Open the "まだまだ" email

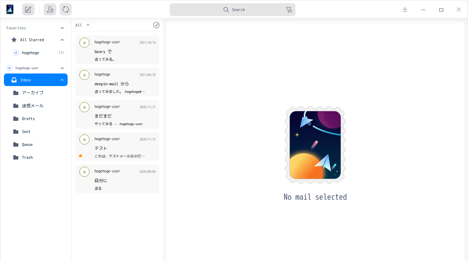117,114
